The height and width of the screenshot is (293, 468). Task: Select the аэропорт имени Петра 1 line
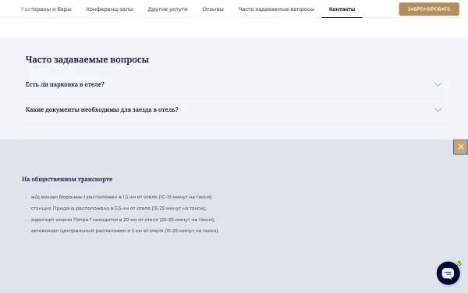tap(122, 220)
